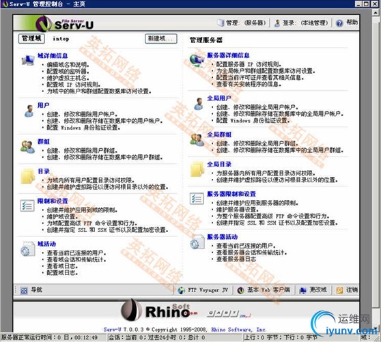This screenshot has height=342, width=381.
Task: Click 注销 logout in bottom toolbar
Action: point(347,290)
